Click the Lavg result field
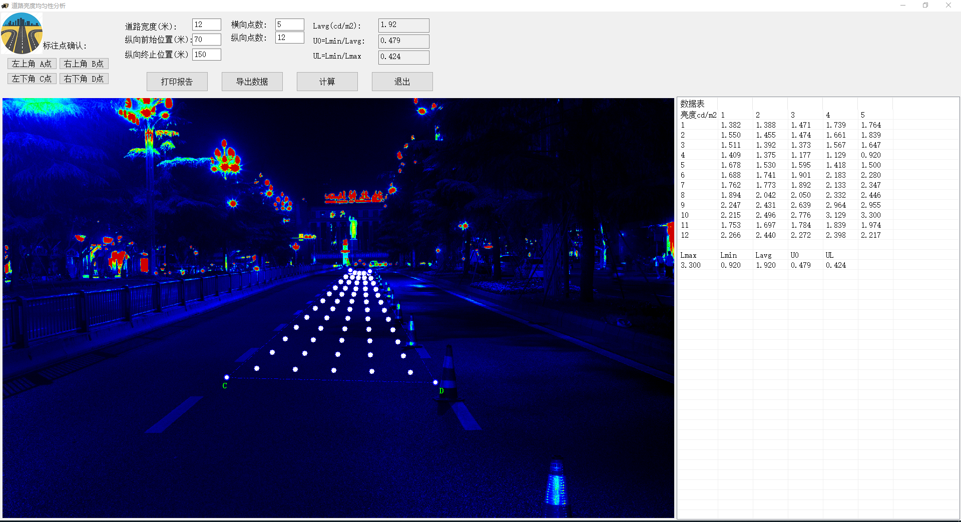 pyautogui.click(x=403, y=25)
